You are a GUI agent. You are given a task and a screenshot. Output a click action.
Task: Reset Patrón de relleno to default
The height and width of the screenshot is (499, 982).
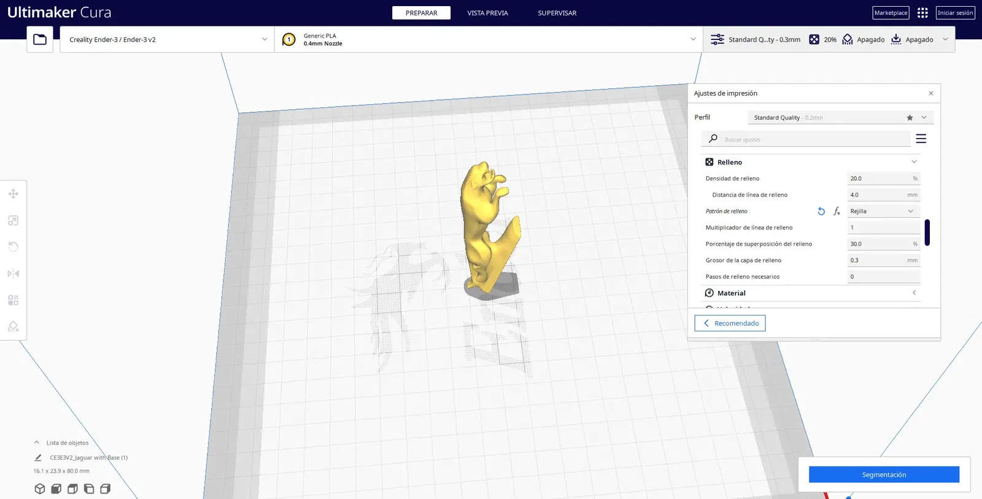(821, 211)
